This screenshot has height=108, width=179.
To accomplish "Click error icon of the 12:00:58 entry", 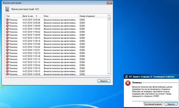I will point(7,20).
